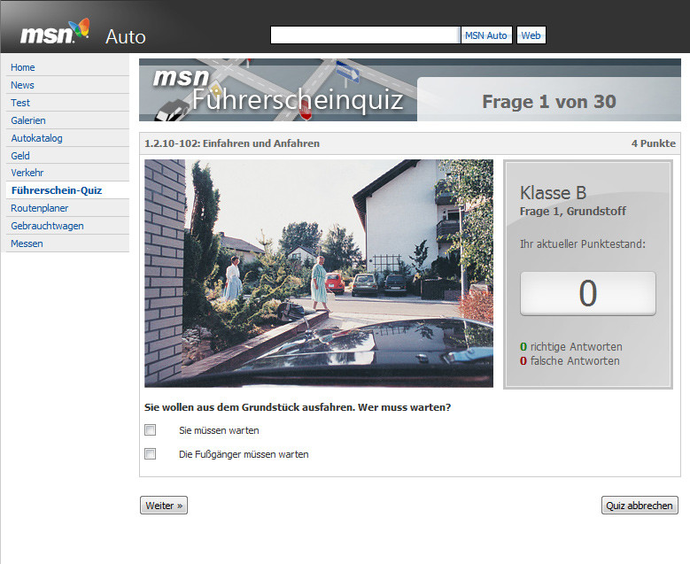Select Autokatalog in the sidebar
Viewport: 690px width, 564px height.
click(x=36, y=138)
